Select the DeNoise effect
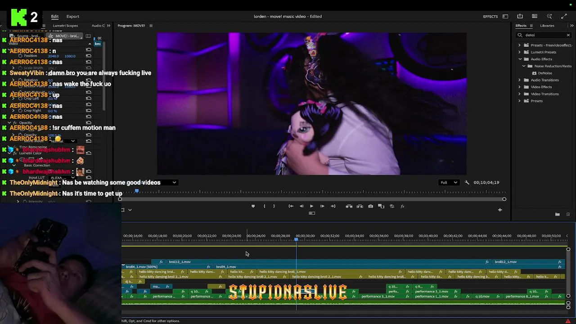 click(x=545, y=73)
